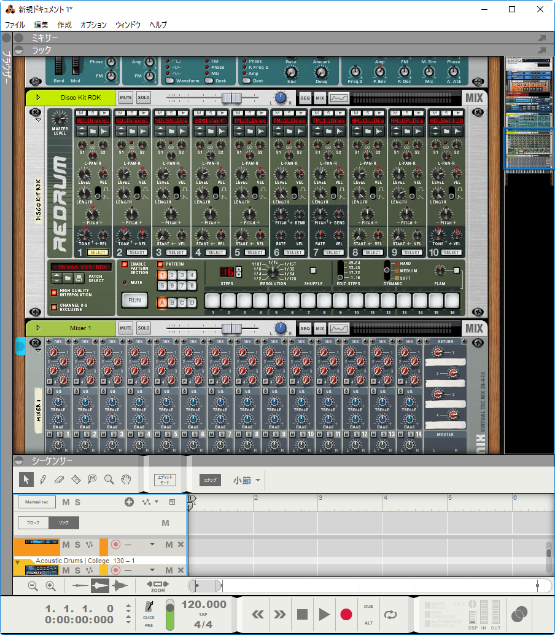Open the 作成 menu

[x=64, y=25]
